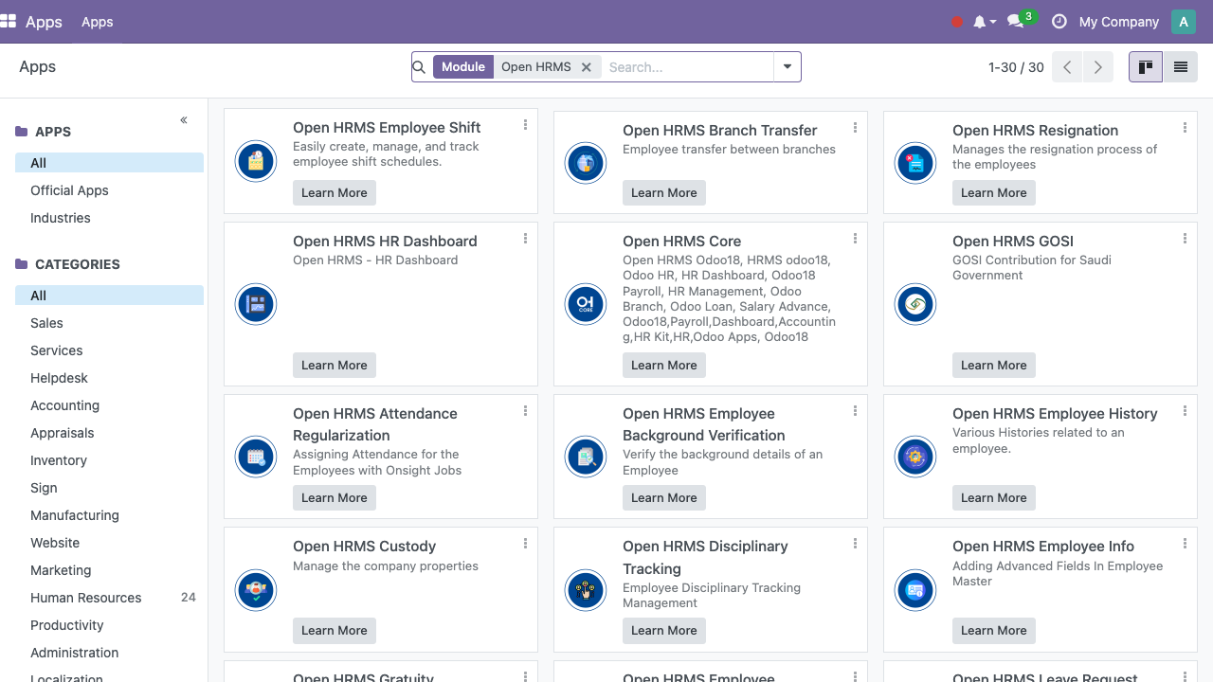
Task: Collapse the sidebar panel with the chevron
Action: (184, 119)
